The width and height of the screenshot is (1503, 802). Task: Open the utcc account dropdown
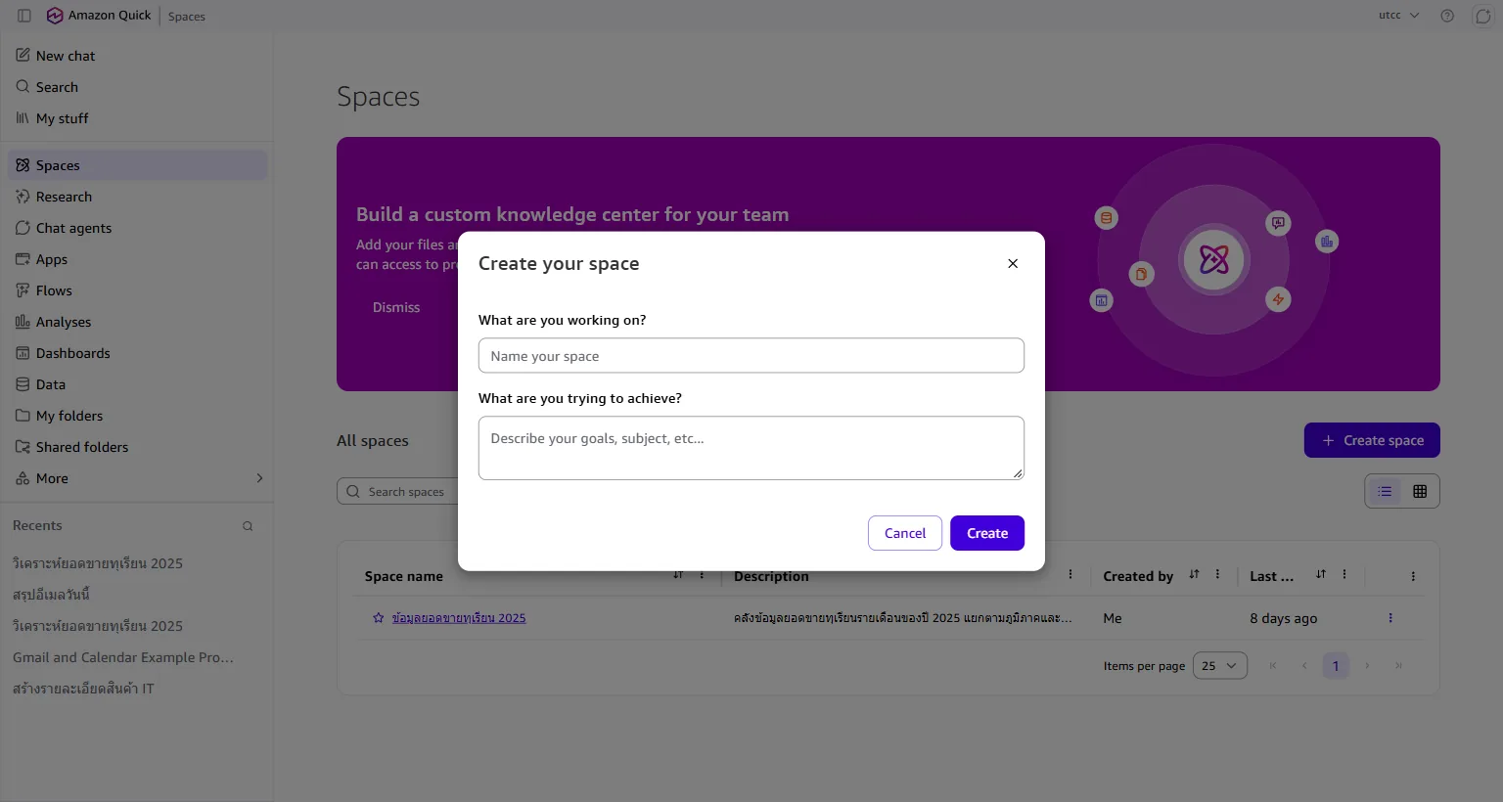(1399, 16)
